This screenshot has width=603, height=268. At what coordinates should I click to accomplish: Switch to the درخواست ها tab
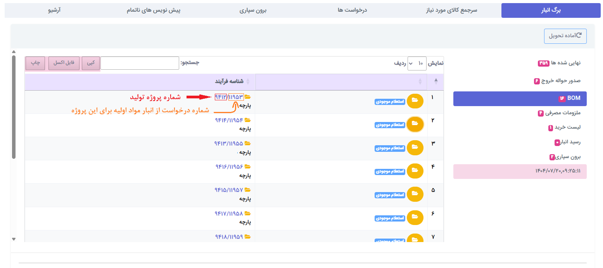[352, 10]
